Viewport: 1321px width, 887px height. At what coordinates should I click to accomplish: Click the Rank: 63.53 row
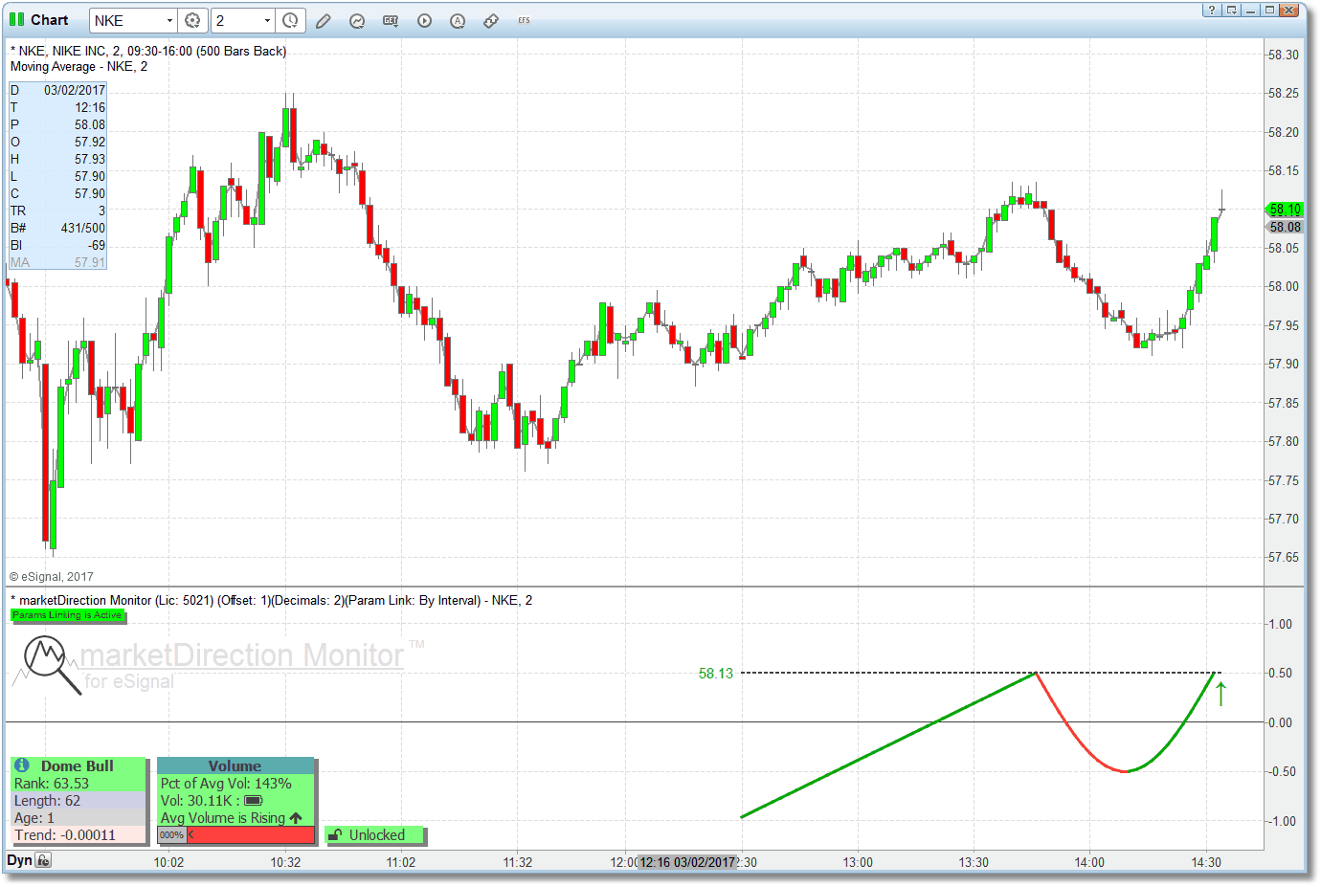point(78,784)
